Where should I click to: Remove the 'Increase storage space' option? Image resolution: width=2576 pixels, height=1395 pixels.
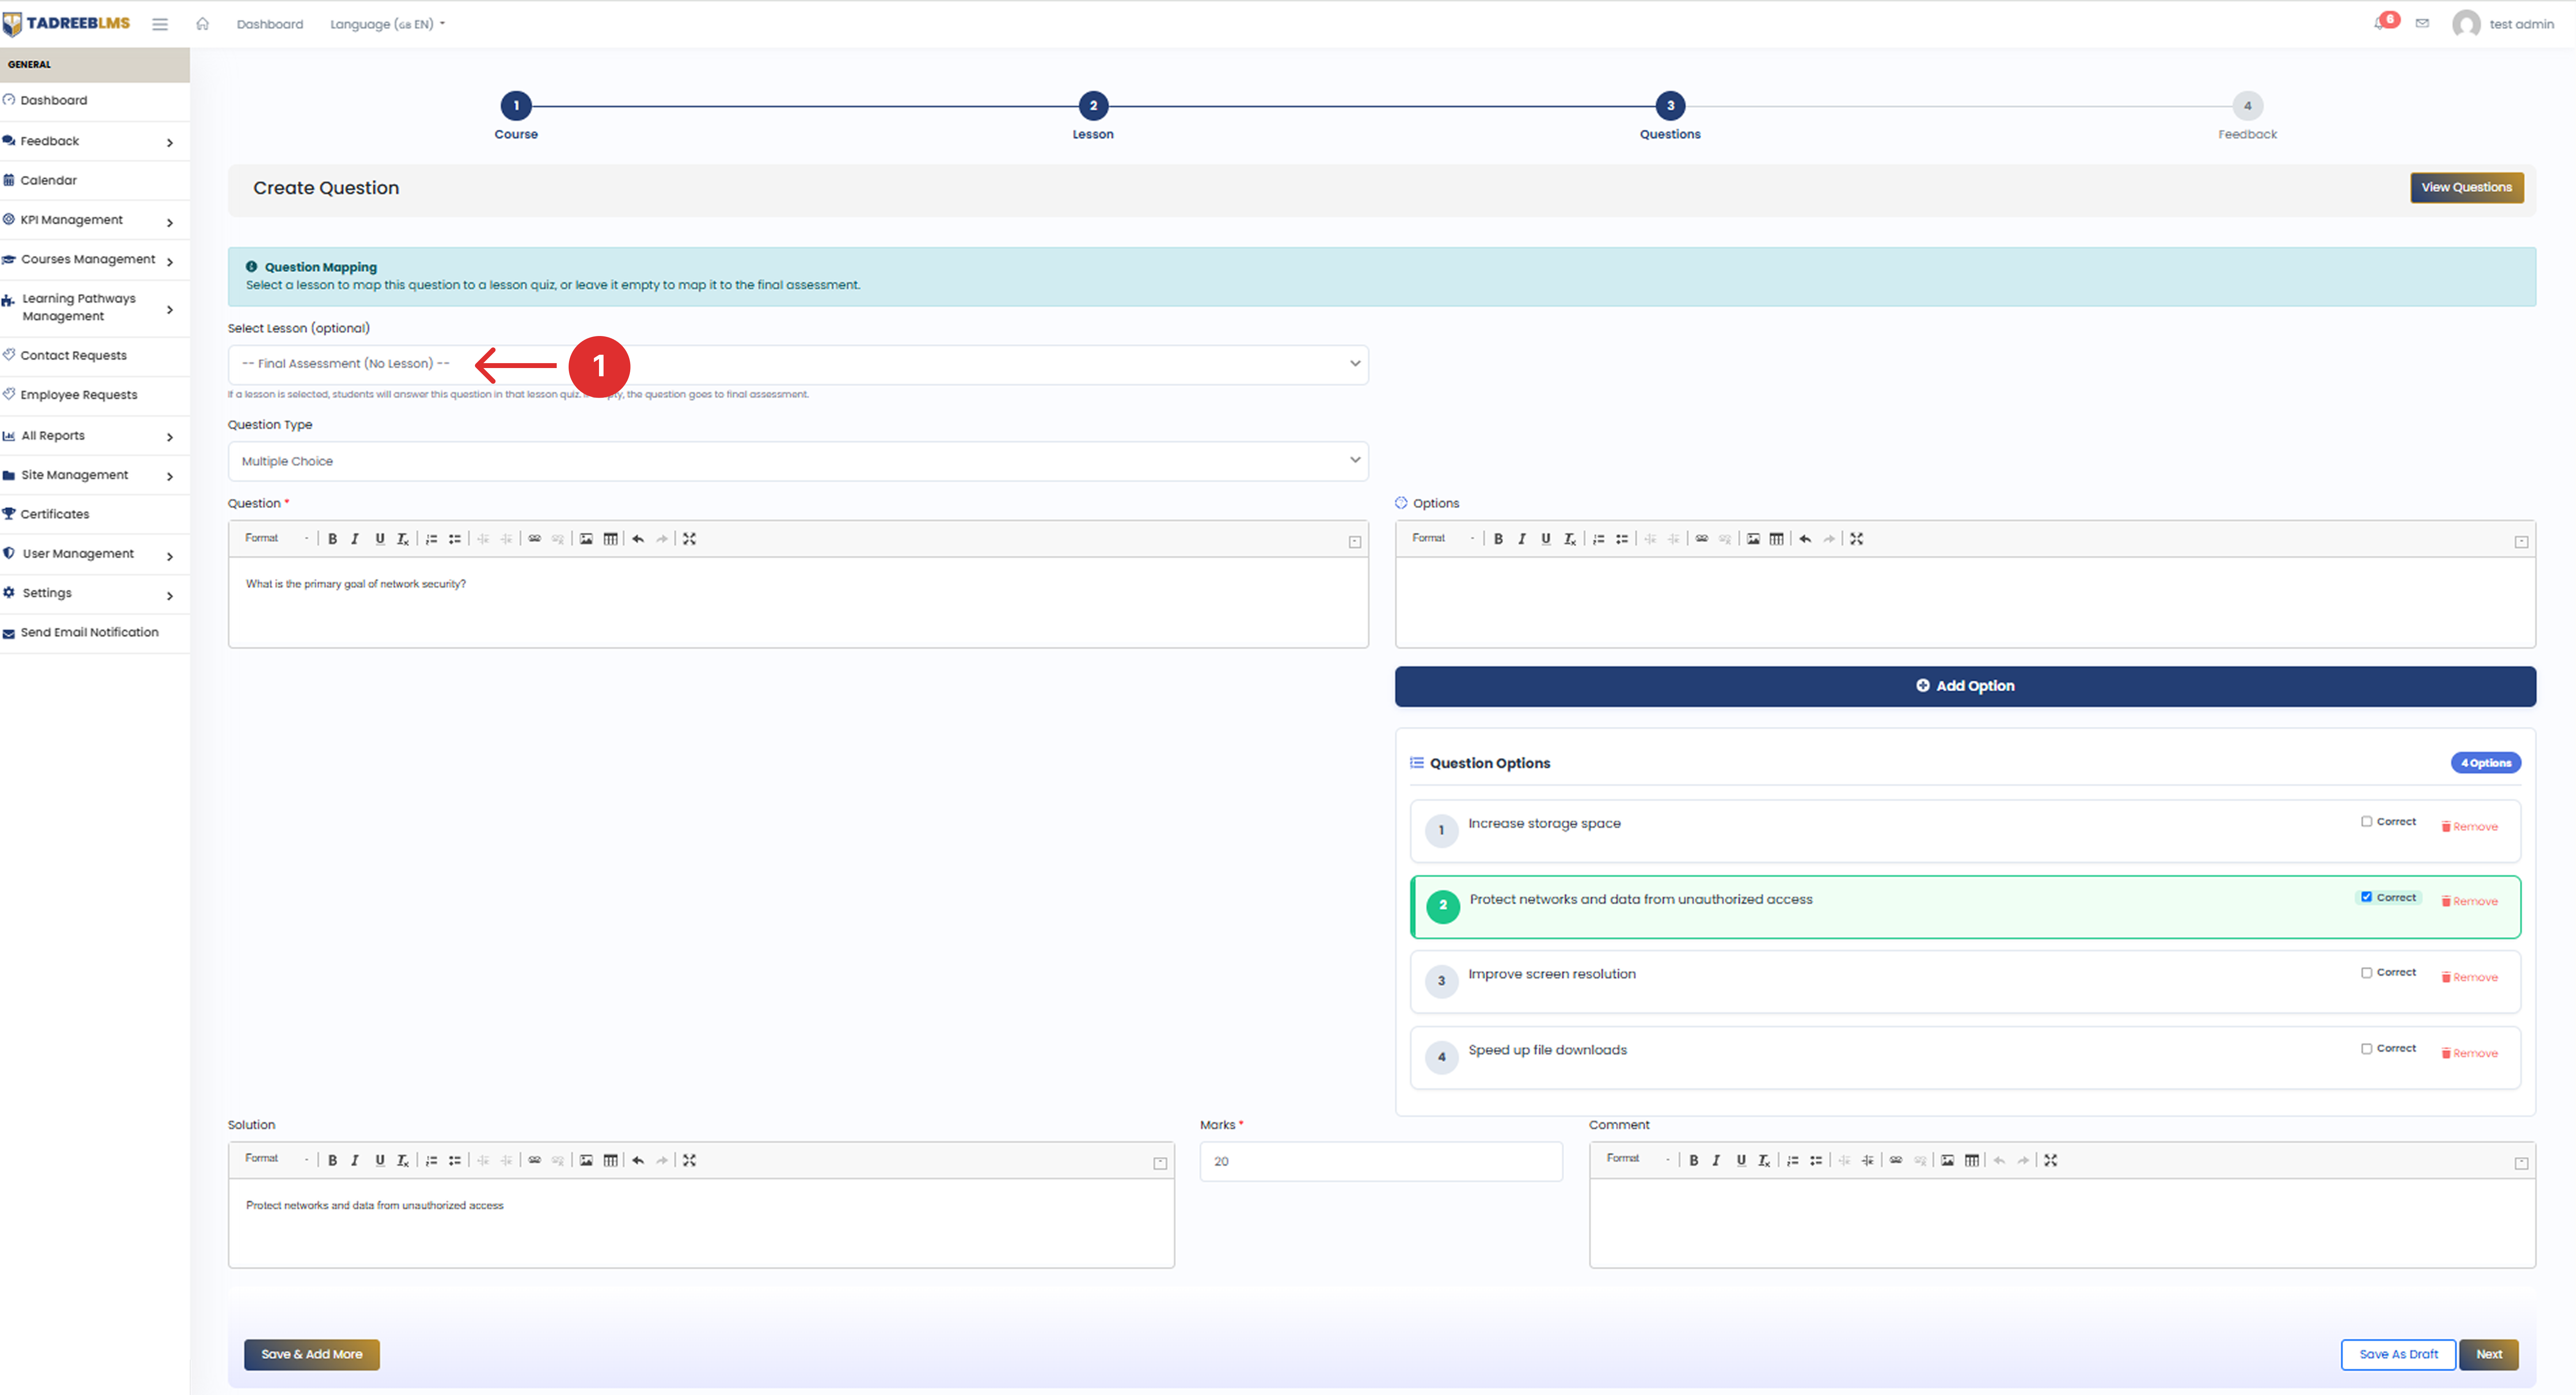[2470, 827]
